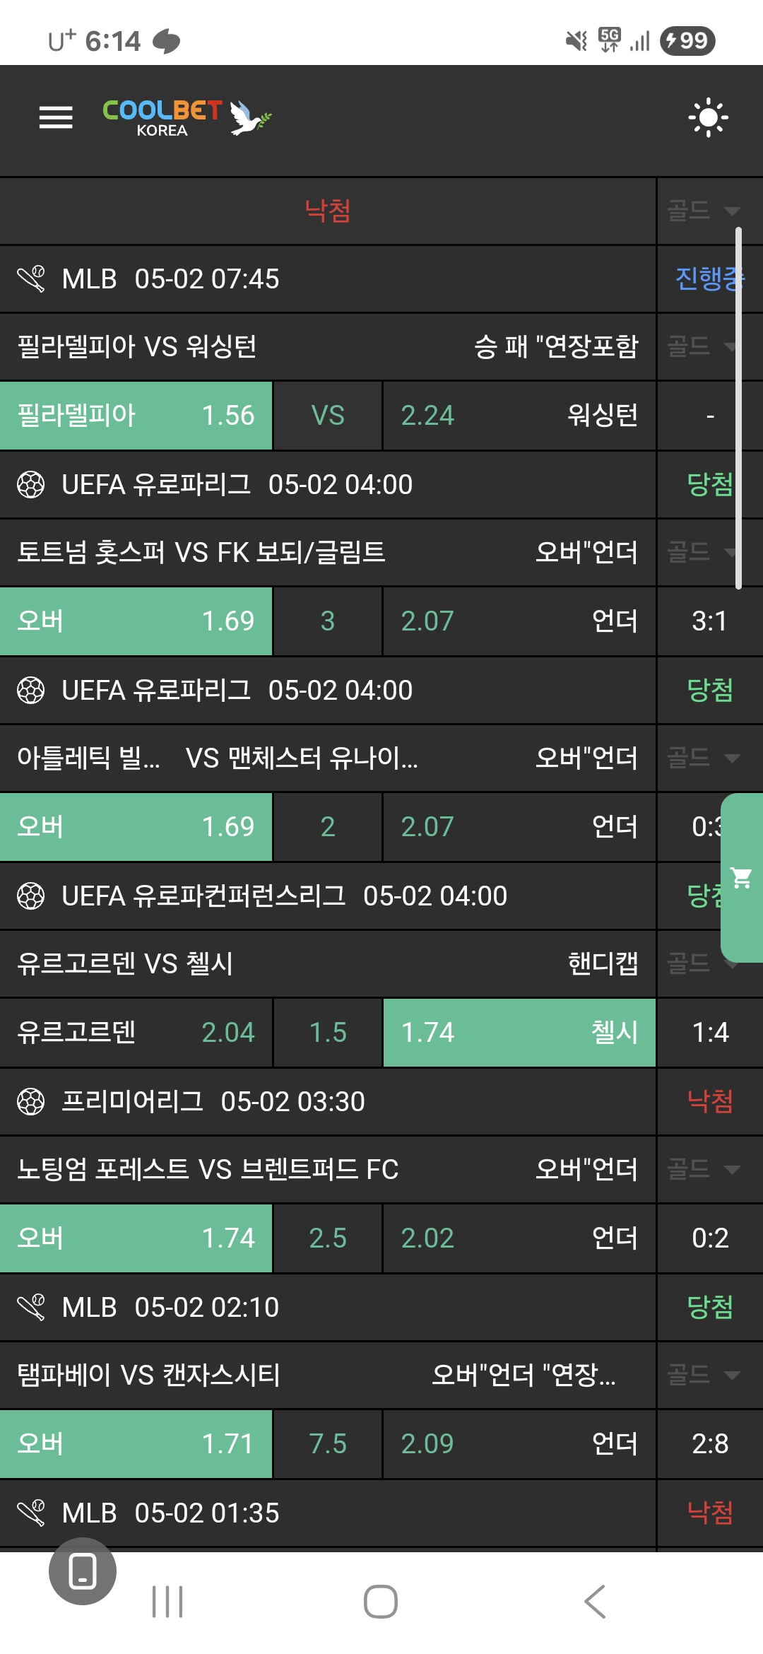Screen dimensions: 763x1654
Task: Expand the top 골드 dropdown in the header
Action: pyautogui.click(x=703, y=211)
